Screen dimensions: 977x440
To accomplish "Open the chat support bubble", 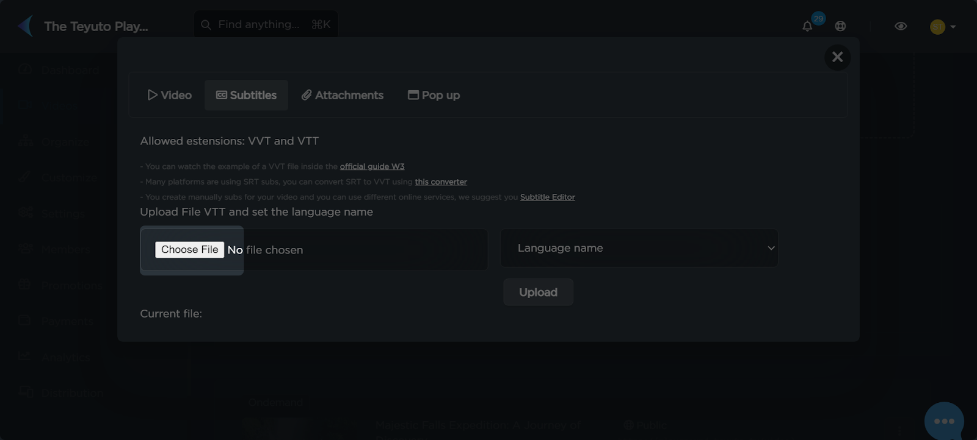I will [x=944, y=421].
